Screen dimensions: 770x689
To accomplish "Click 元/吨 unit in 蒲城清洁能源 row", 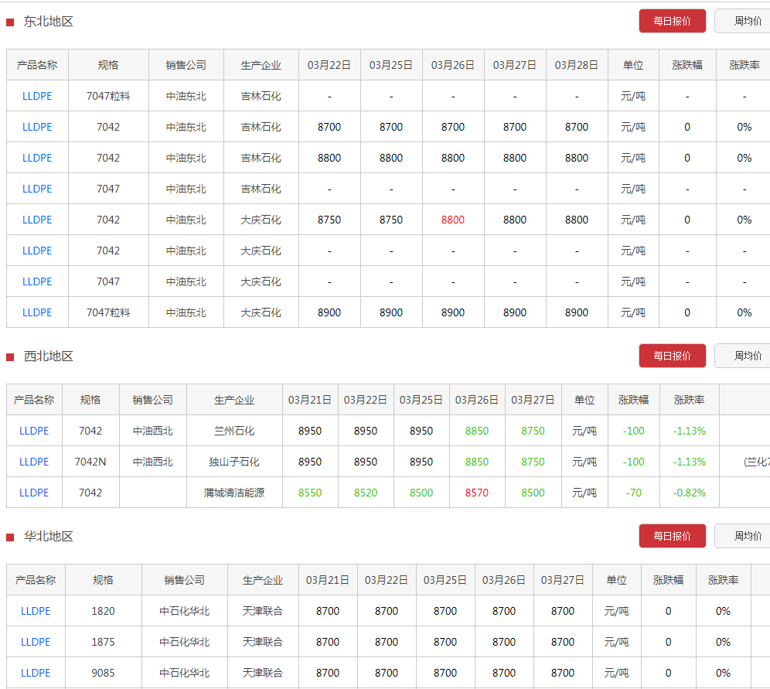I will click(584, 493).
